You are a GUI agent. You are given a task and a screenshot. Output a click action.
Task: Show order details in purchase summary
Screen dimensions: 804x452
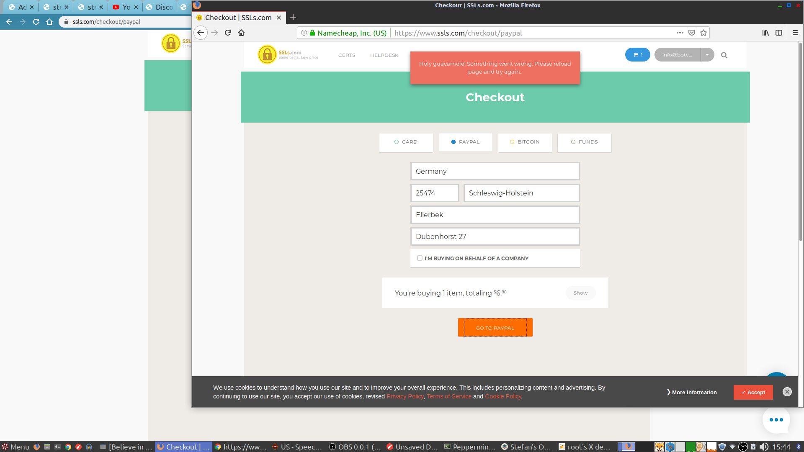pos(580,293)
